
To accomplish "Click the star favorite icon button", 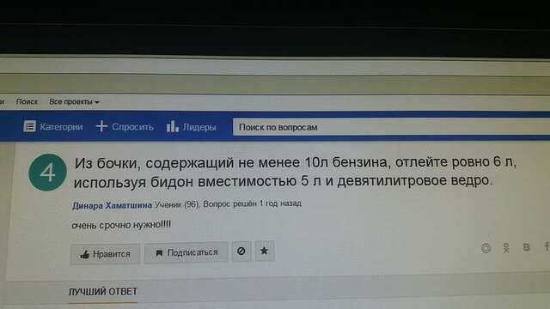I will [x=265, y=251].
